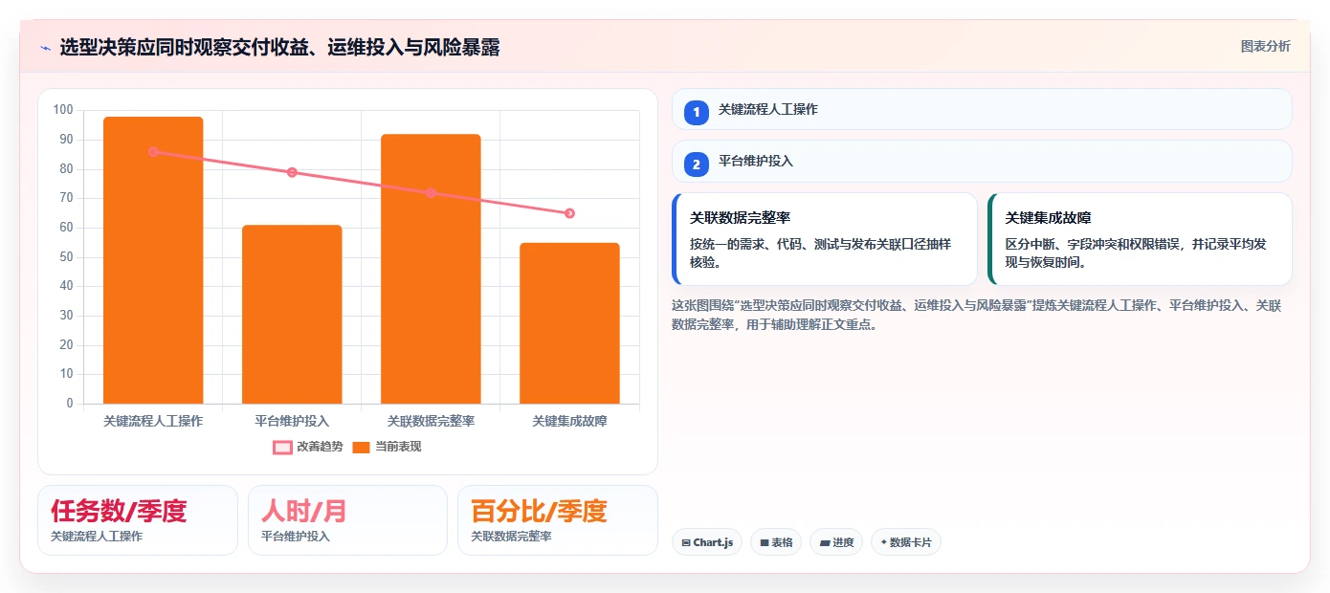This screenshot has height=593, width=1330.
Task: Click the lightning icon beside the title
Action: click(45, 48)
